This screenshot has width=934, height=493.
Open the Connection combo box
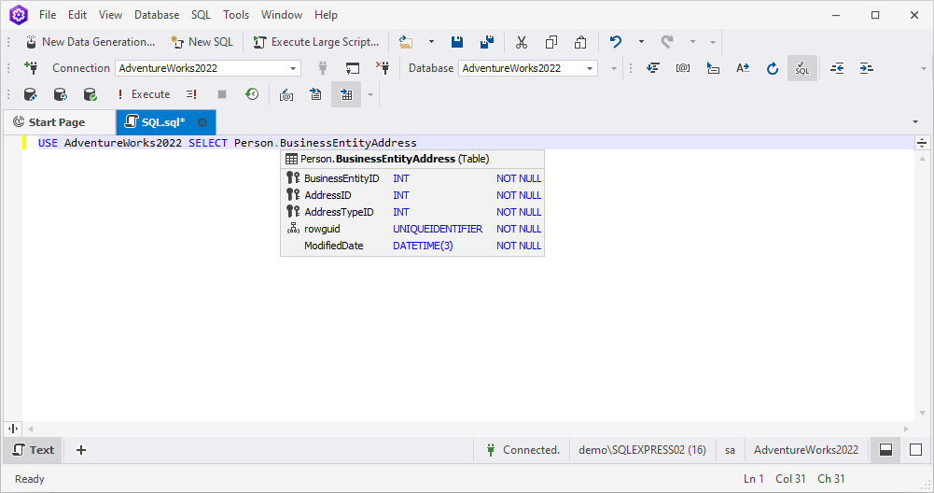point(208,68)
